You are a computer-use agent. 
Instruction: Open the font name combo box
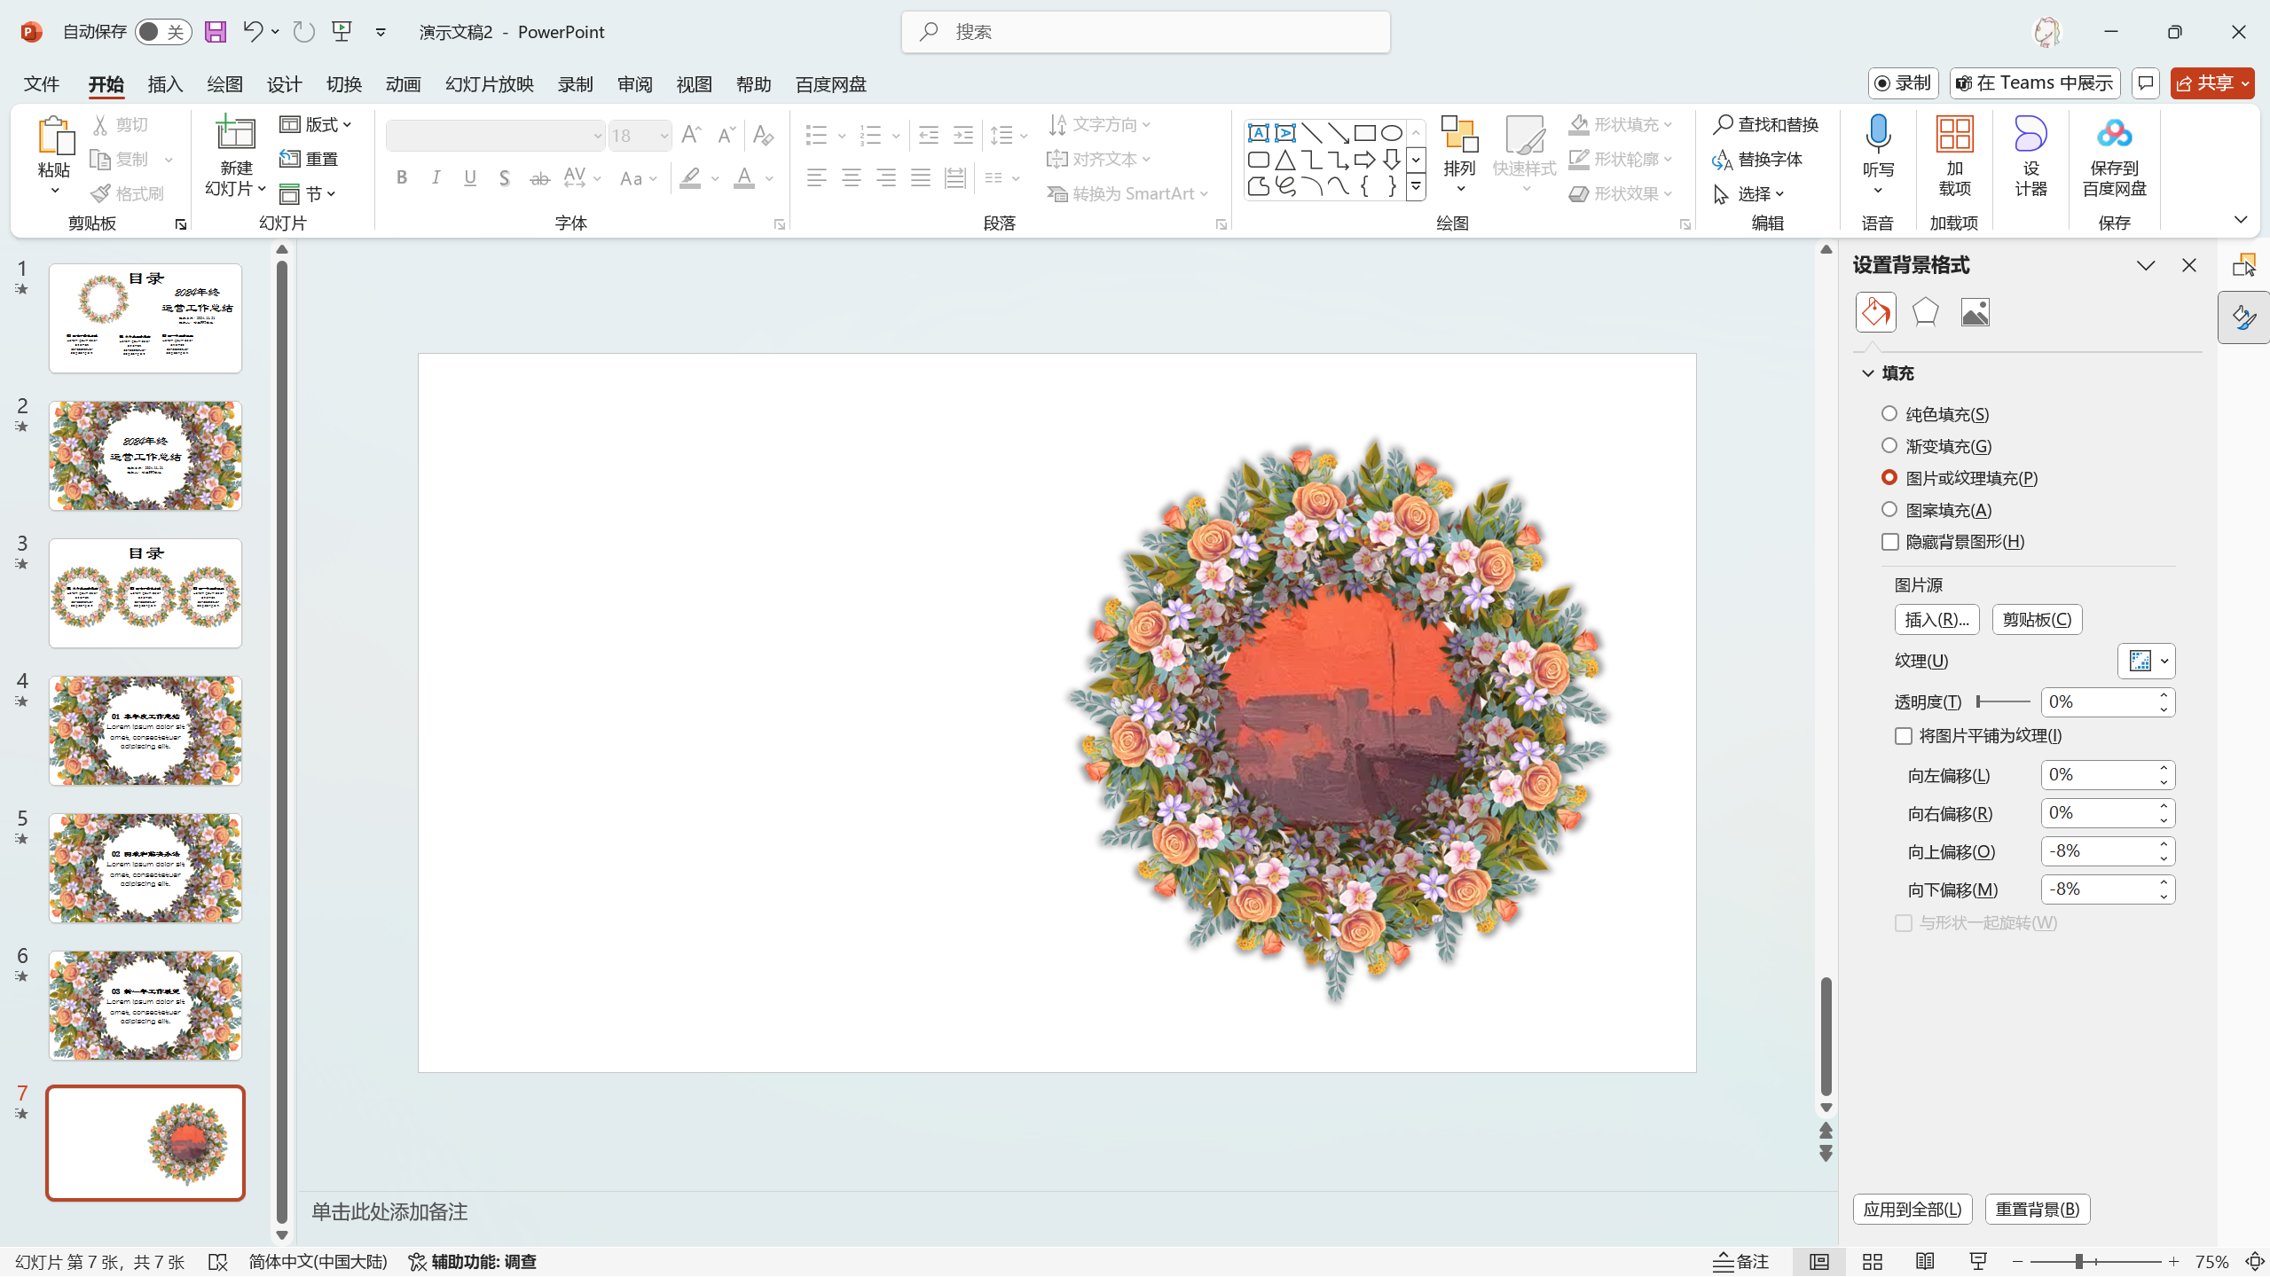click(x=495, y=136)
